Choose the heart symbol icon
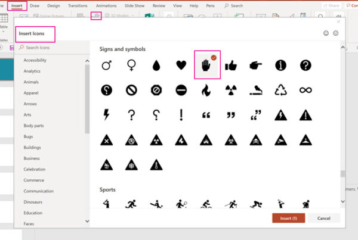The image size is (358, 240). 180,65
